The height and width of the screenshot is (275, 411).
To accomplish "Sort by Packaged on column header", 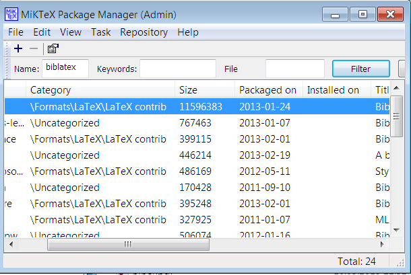I will [x=267, y=90].
